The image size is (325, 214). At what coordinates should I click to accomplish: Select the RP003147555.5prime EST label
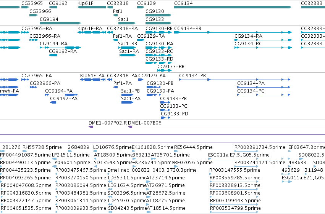(x=234, y=170)
